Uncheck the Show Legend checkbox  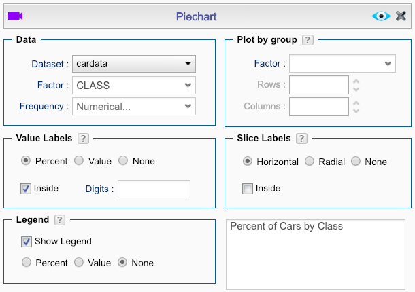coord(27,242)
